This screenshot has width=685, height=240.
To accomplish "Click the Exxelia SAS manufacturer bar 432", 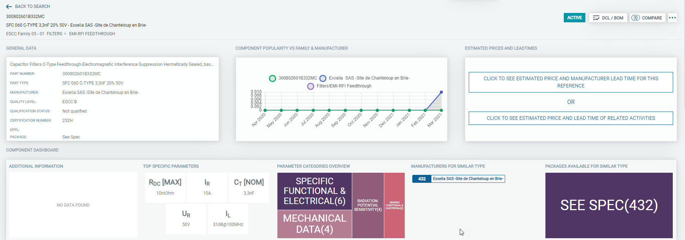I will point(458,179).
